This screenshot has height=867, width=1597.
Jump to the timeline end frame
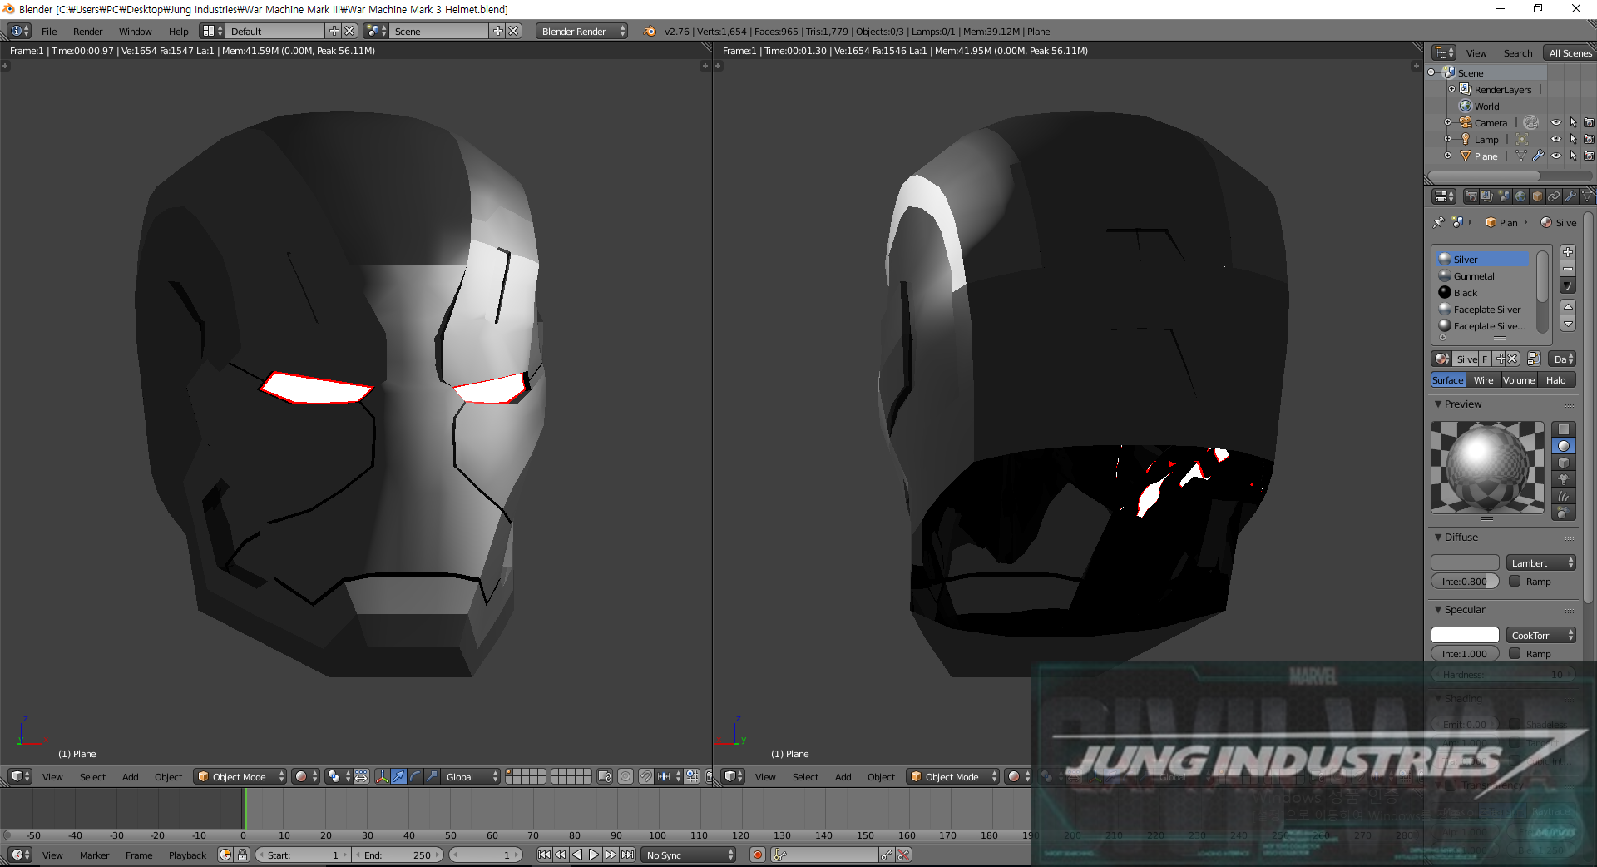coord(627,855)
